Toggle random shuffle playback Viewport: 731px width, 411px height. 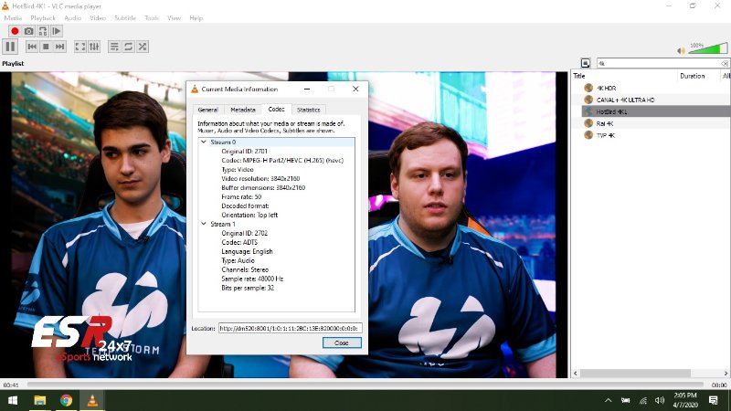point(143,47)
